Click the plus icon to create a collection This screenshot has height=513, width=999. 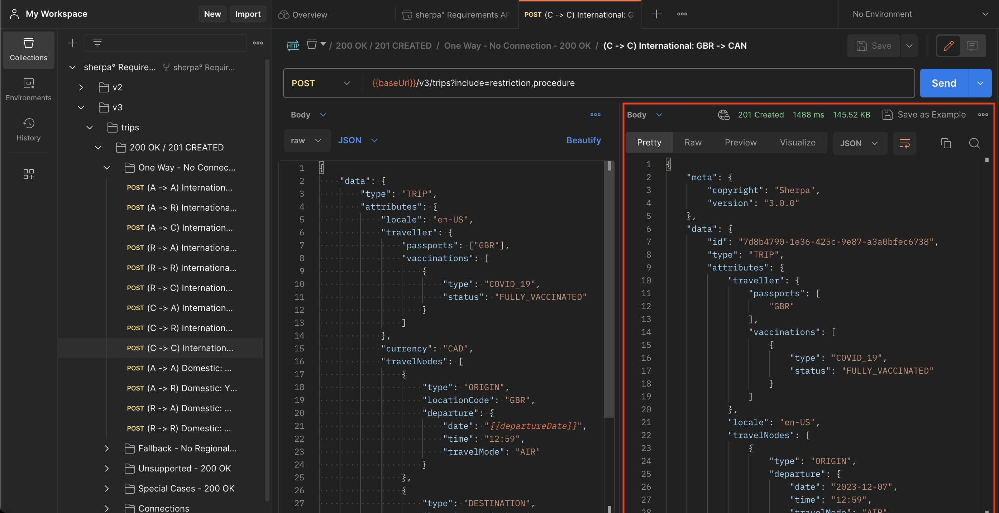72,43
